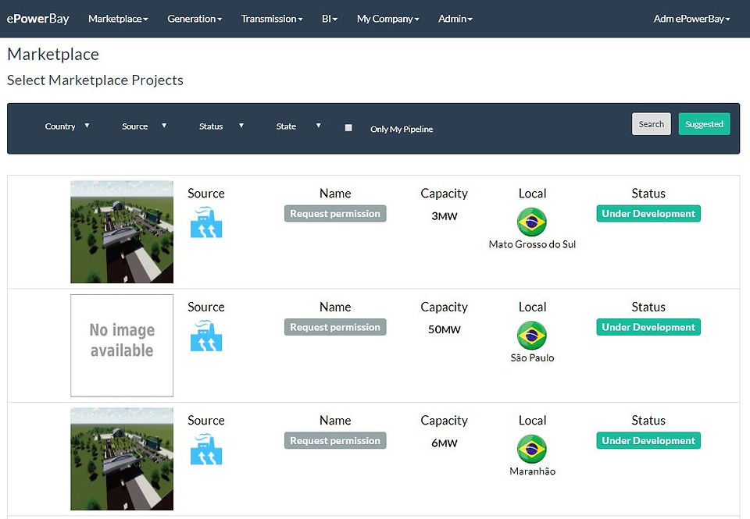The image size is (750, 519).
Task: Click the Maranhão location text
Action: (x=532, y=471)
